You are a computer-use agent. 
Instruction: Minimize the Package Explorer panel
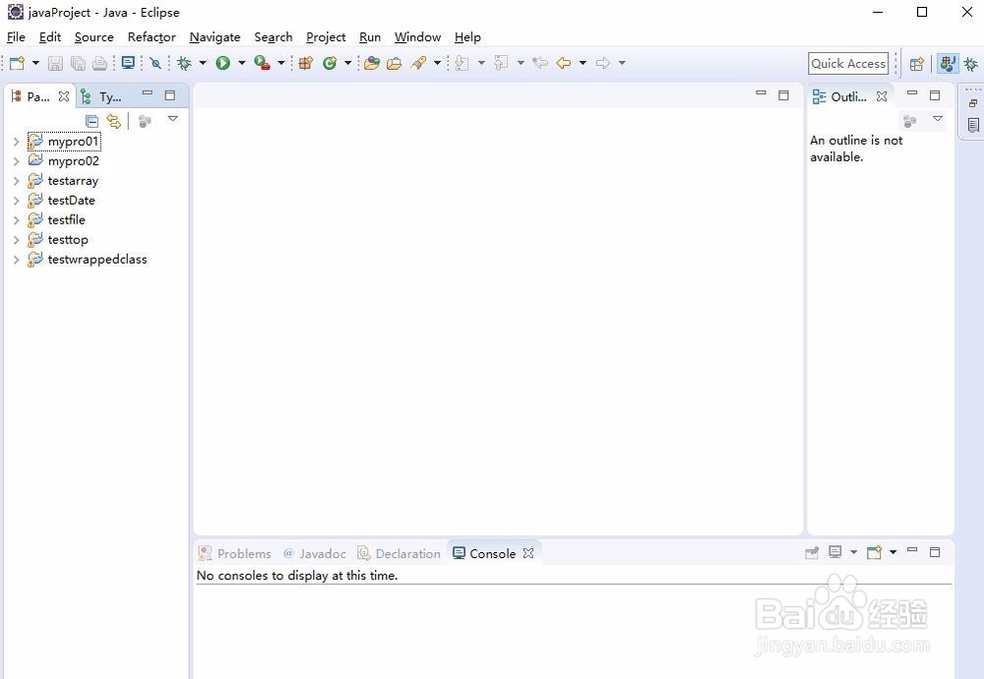click(148, 93)
